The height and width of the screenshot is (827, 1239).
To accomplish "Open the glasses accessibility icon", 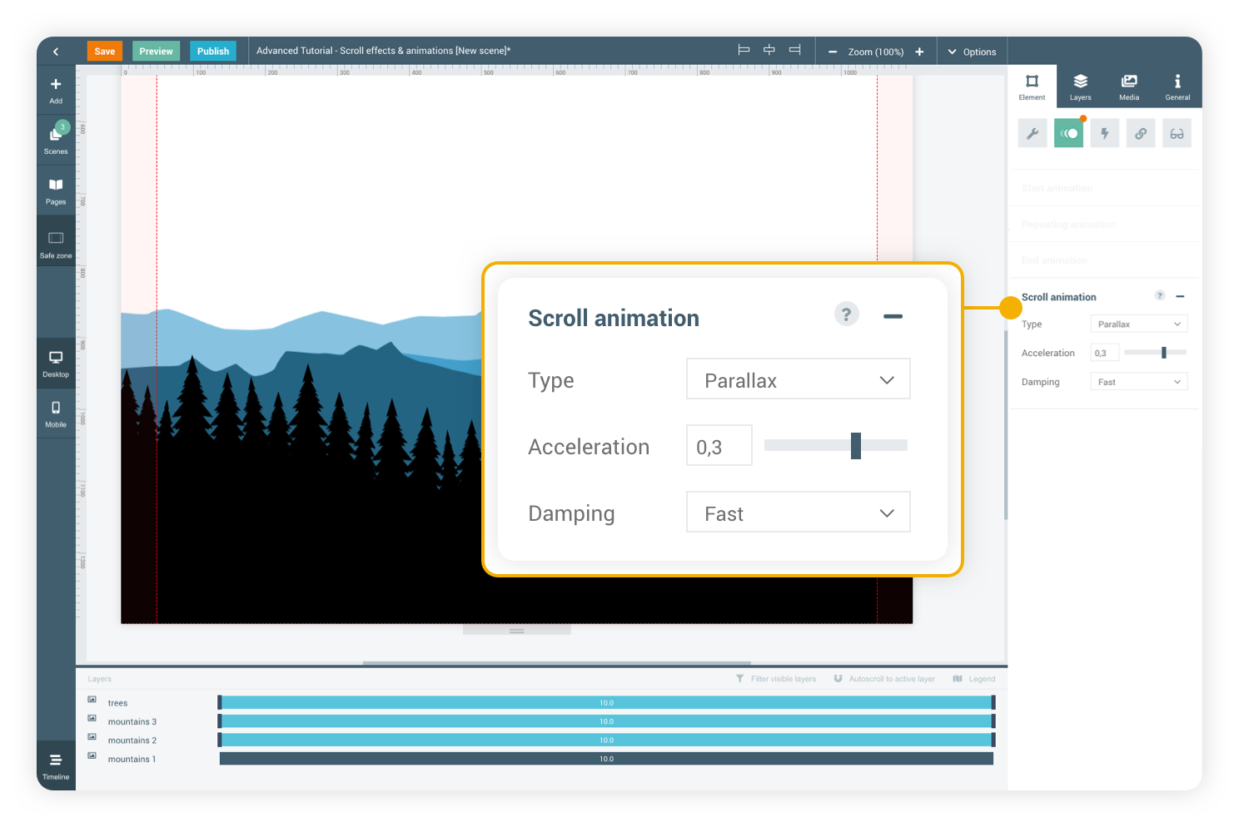I will point(1177,133).
